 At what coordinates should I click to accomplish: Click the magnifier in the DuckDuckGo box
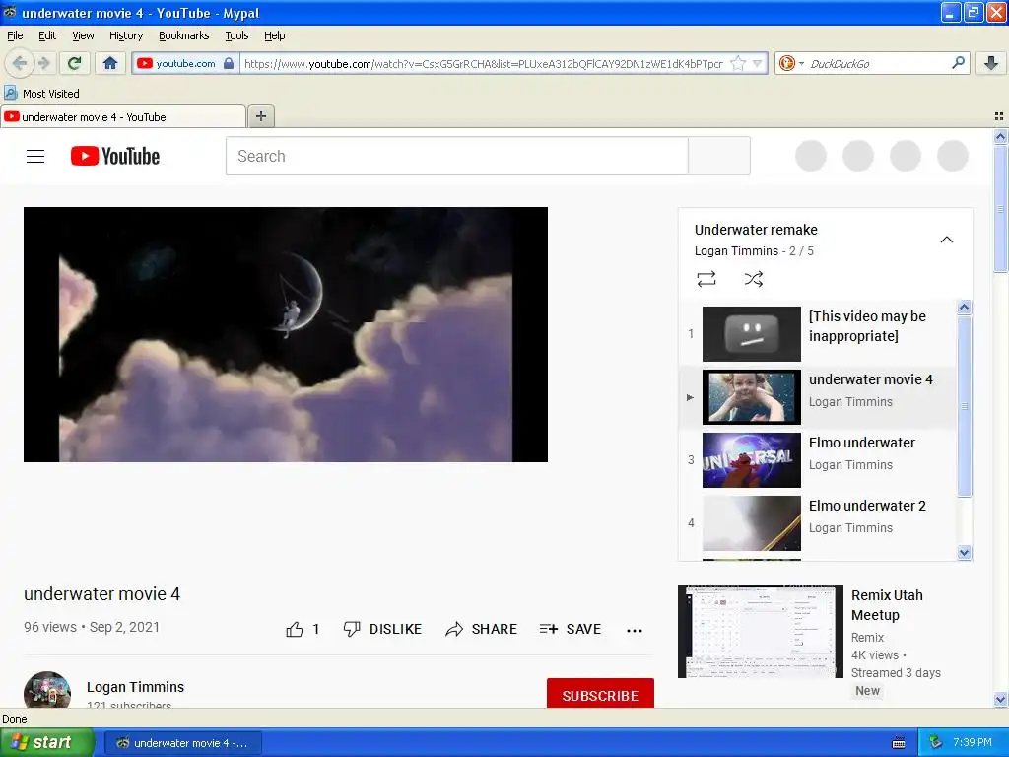[x=958, y=63]
